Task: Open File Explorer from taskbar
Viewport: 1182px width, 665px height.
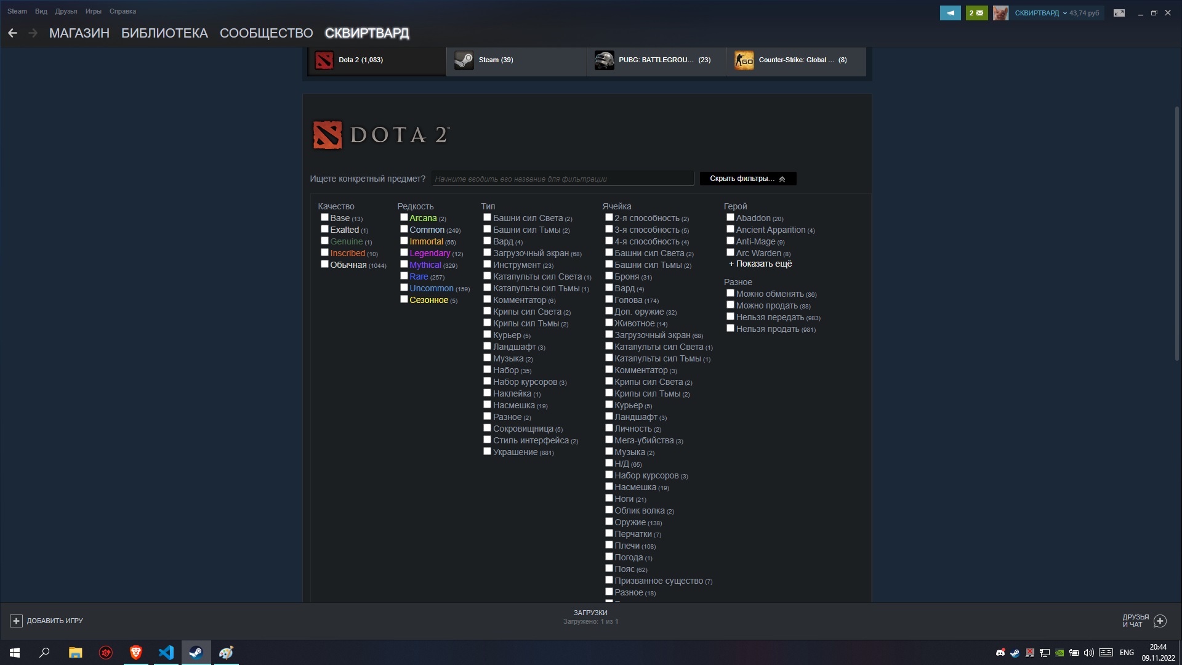Action: click(x=75, y=653)
